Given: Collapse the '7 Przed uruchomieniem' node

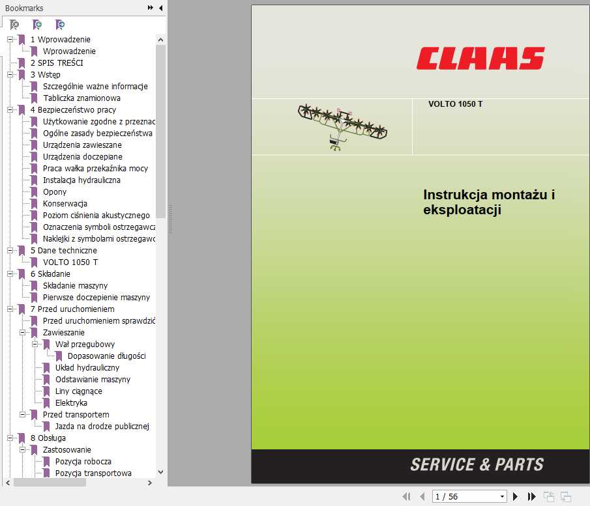Looking at the screenshot, I should click(10, 309).
